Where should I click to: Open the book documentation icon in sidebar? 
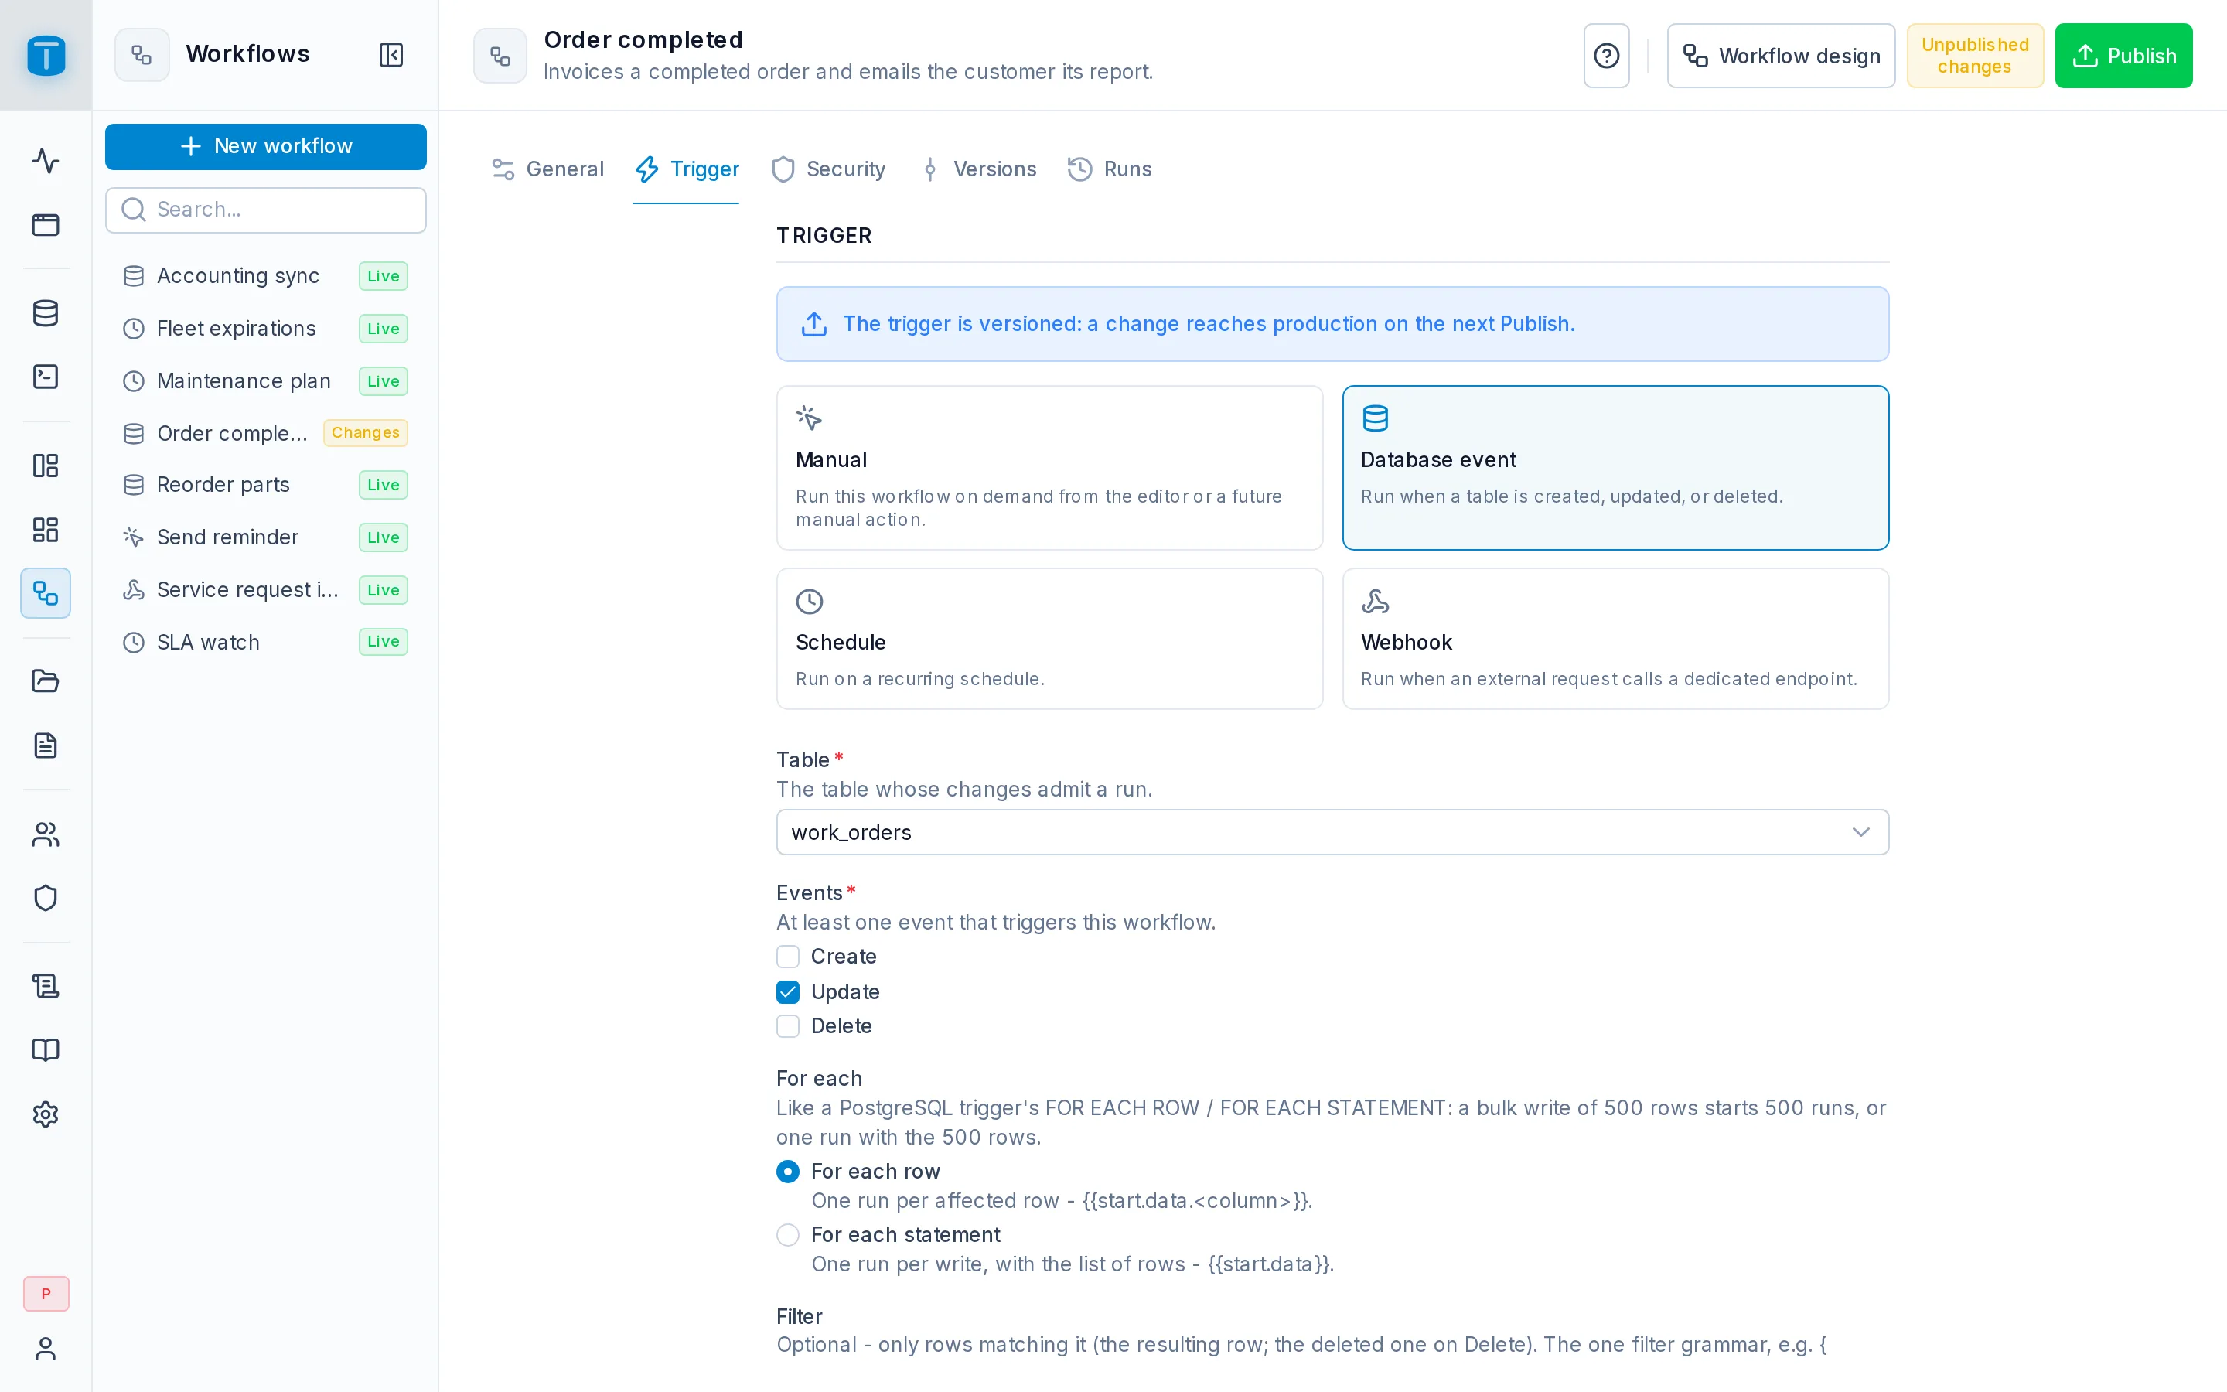46,1050
